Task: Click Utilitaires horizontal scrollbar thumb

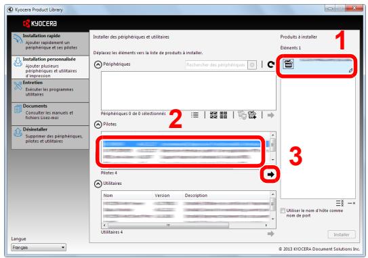Action: [x=168, y=225]
